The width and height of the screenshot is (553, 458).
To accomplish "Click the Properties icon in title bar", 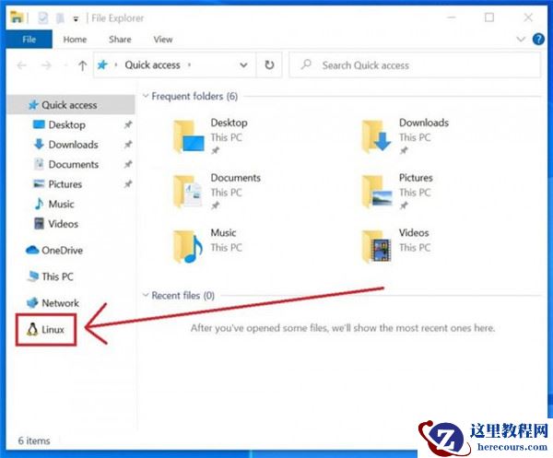I will 43,18.
